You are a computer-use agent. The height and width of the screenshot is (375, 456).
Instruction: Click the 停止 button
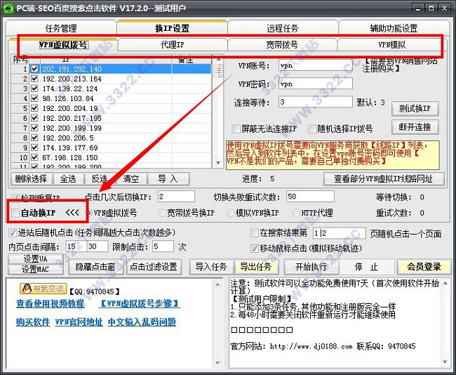tap(366, 267)
